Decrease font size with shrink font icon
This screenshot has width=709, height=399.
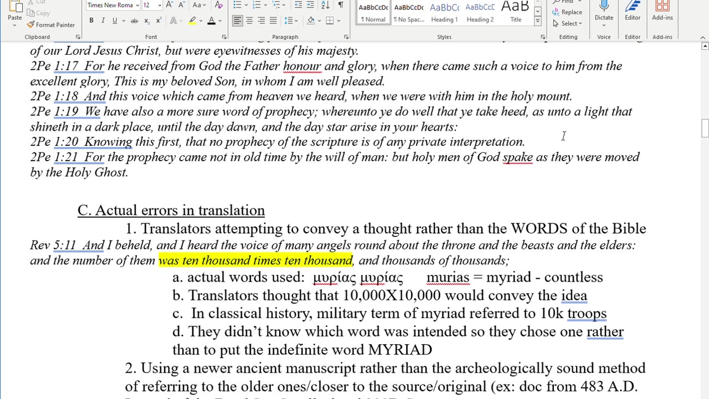coord(182,5)
